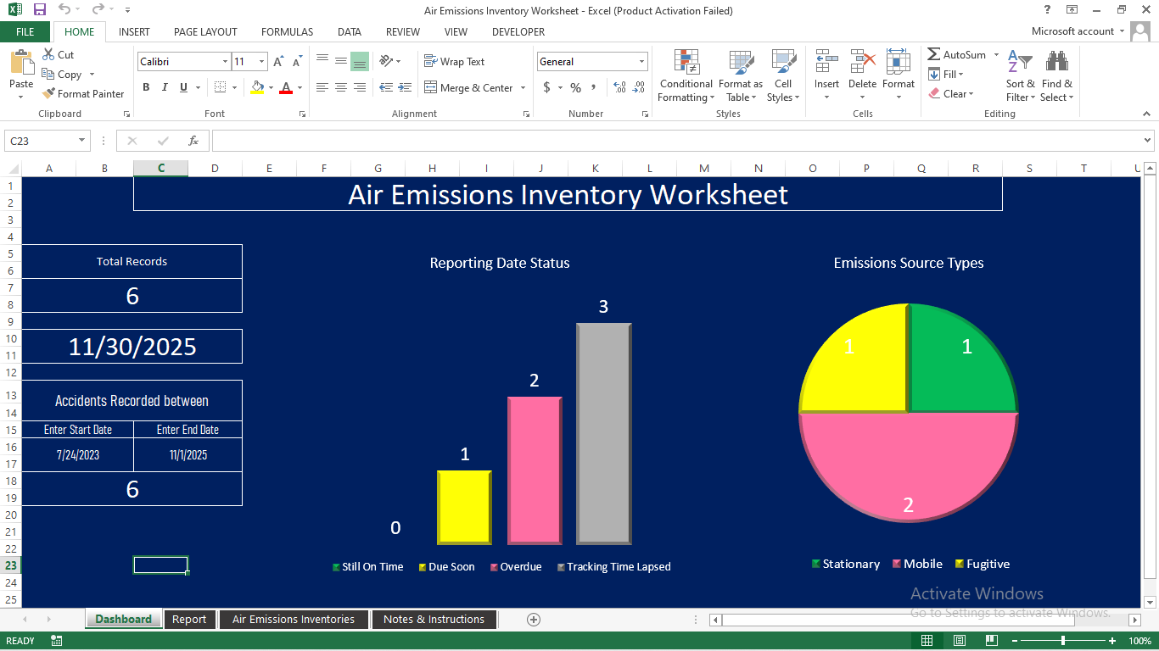Open the Name Box dropdown for C23
Viewport: 1159px width, 651px height.
(x=82, y=141)
